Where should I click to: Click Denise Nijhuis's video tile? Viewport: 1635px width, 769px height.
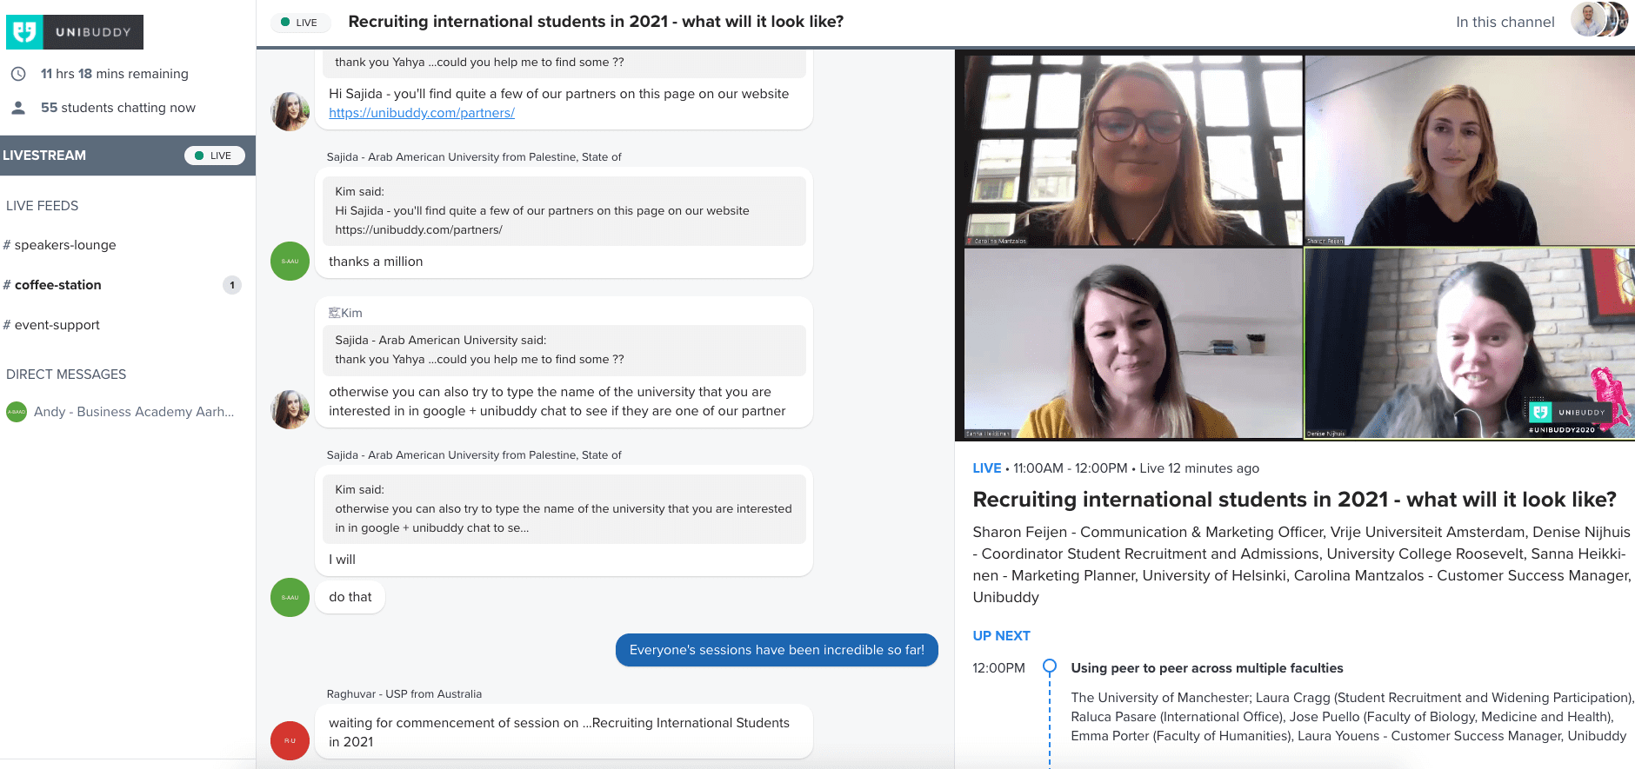click(1470, 343)
